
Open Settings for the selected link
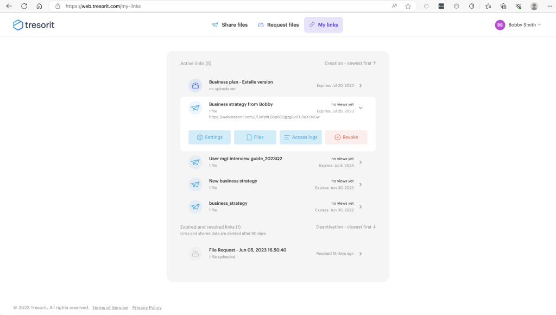[210, 137]
